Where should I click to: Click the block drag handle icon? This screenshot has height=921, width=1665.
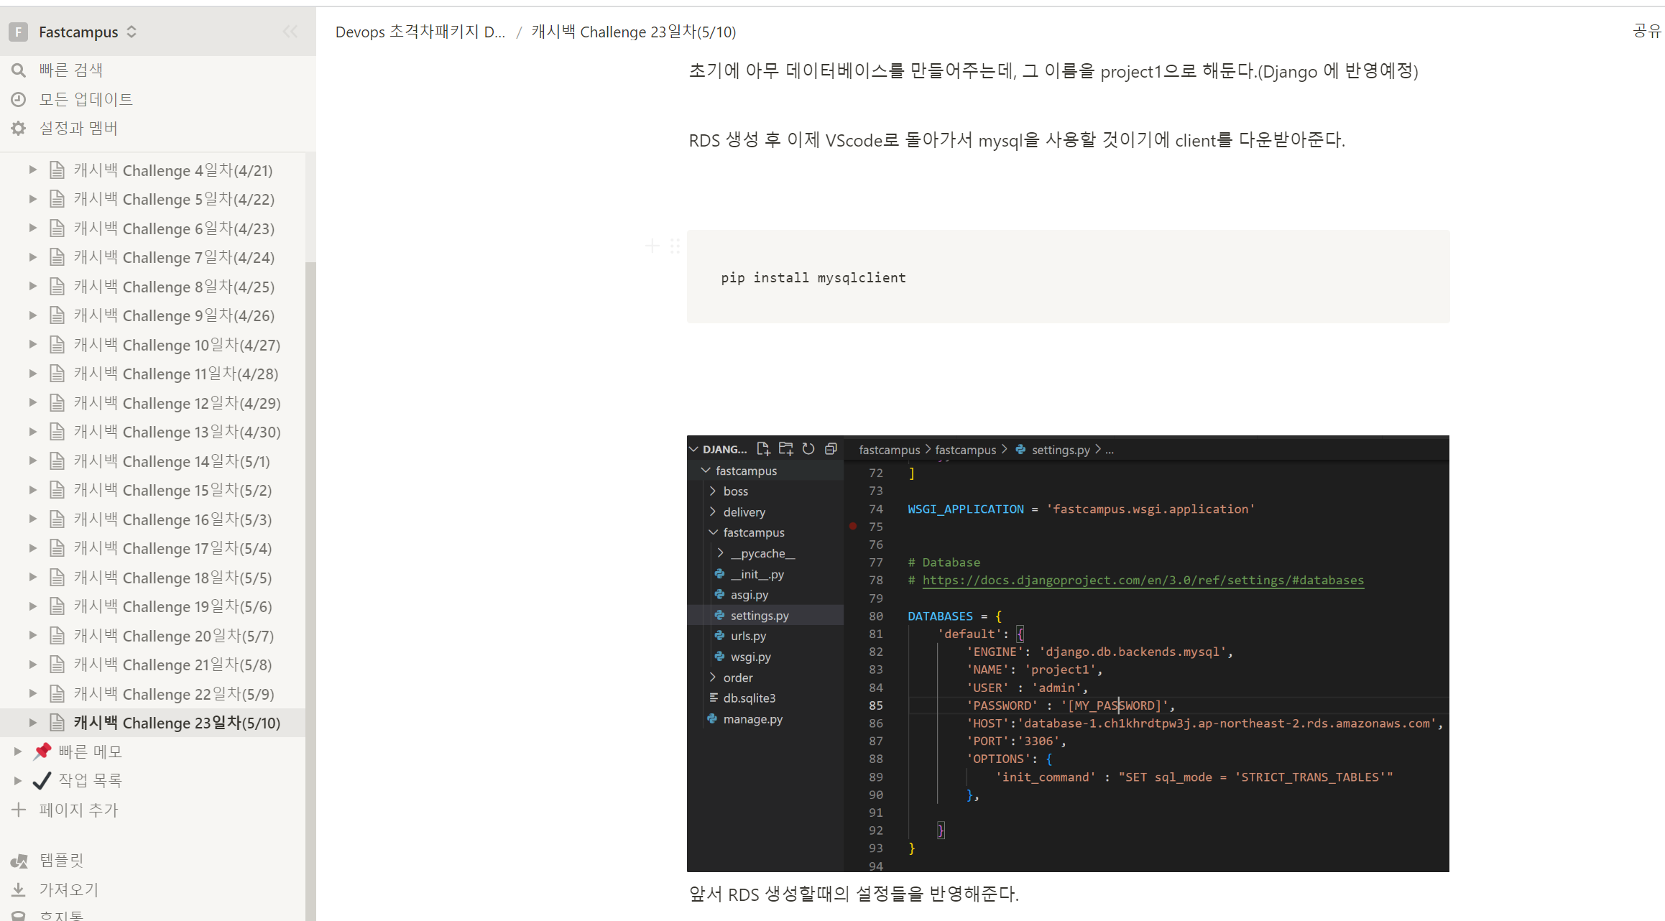pos(675,246)
